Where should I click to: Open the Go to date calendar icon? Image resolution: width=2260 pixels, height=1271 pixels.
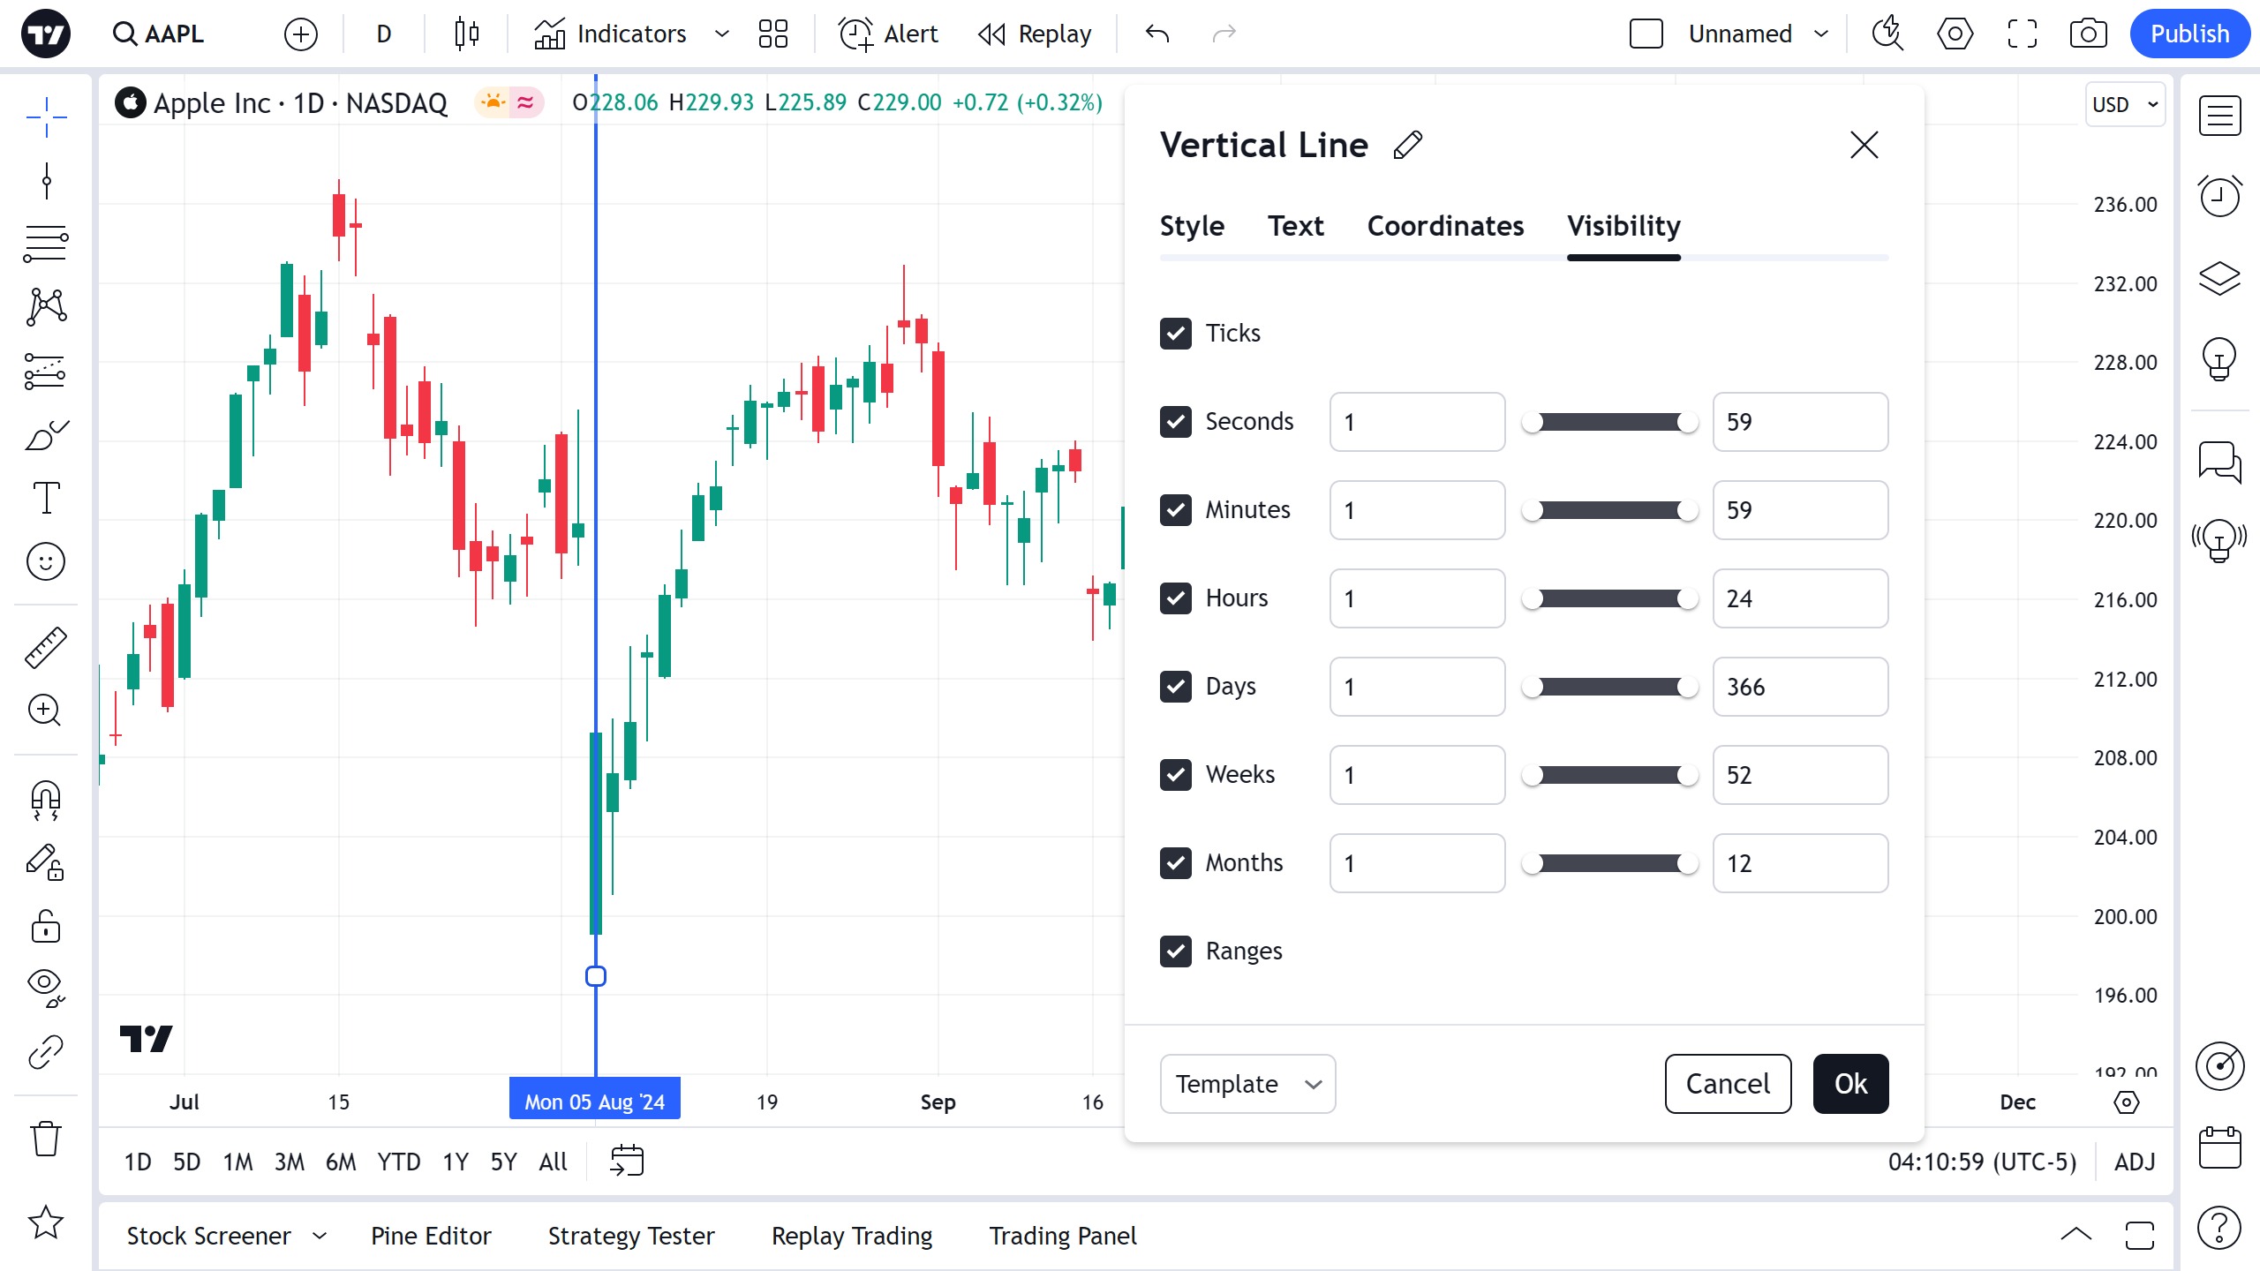click(627, 1161)
